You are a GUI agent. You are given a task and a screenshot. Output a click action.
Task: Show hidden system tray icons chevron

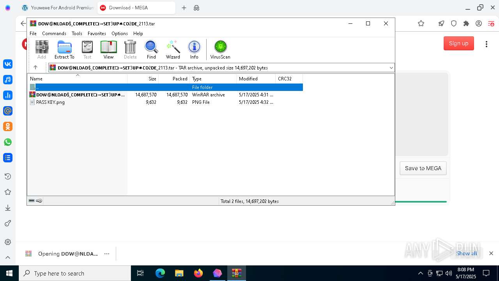click(420, 273)
